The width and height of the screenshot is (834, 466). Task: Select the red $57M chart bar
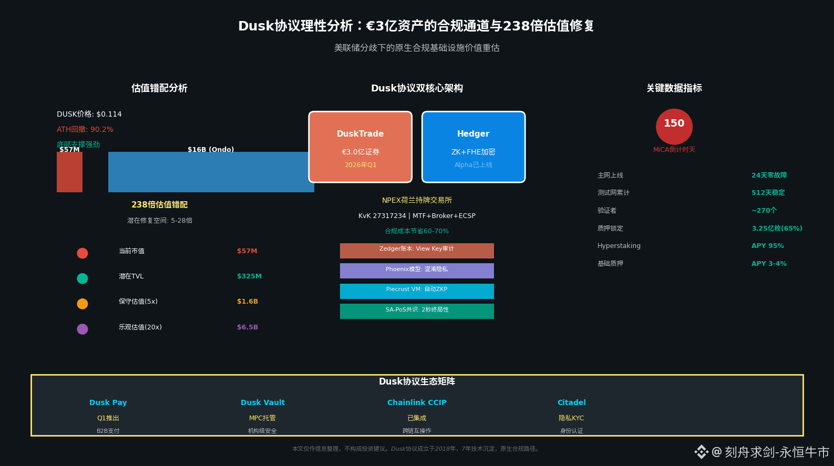69,172
